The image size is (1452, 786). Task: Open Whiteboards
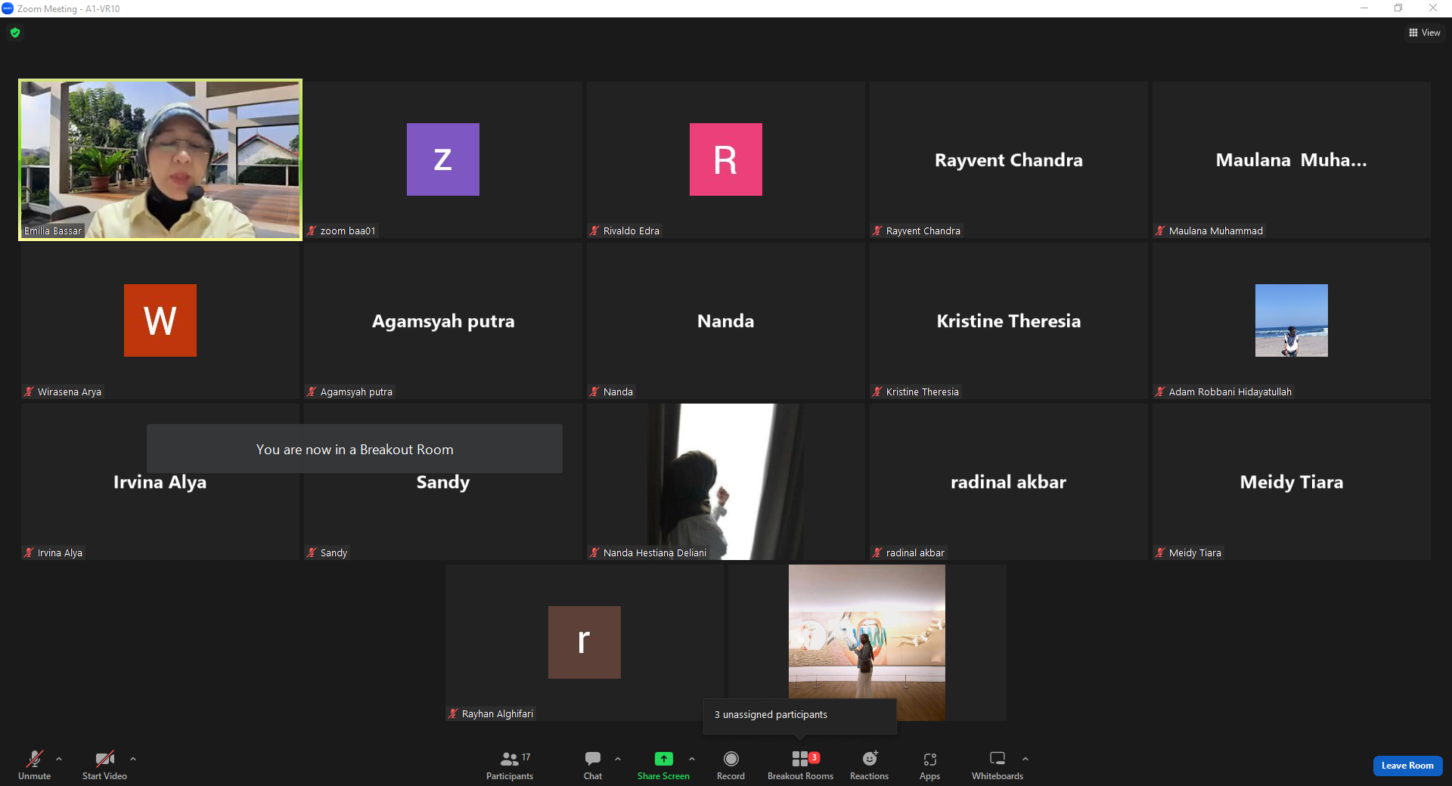tap(997, 765)
